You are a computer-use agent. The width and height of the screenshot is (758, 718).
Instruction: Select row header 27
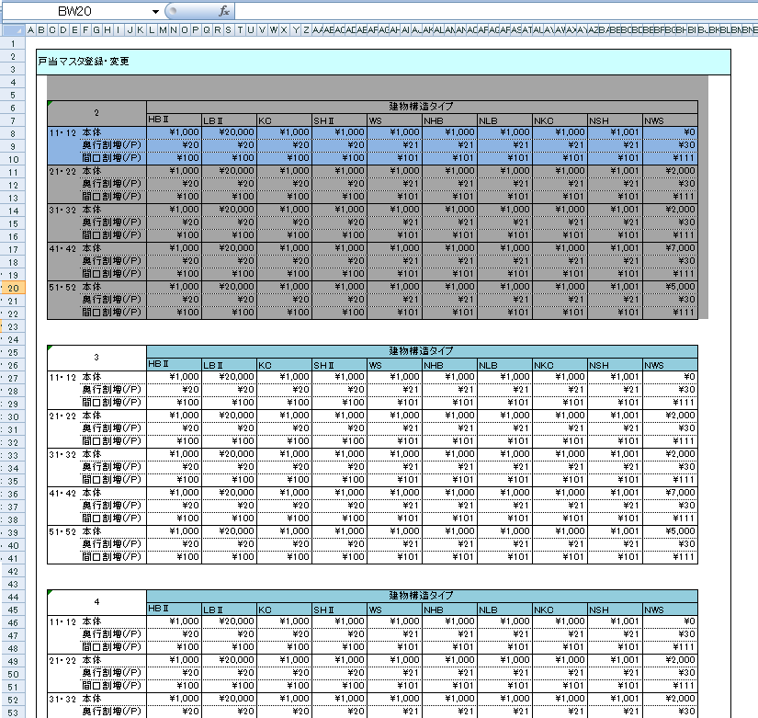click(13, 379)
